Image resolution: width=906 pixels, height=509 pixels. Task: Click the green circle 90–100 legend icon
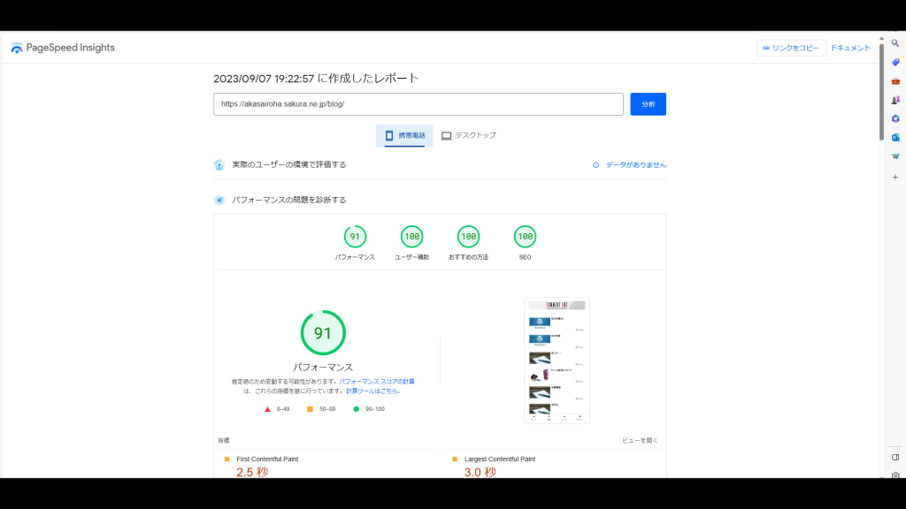pos(356,409)
